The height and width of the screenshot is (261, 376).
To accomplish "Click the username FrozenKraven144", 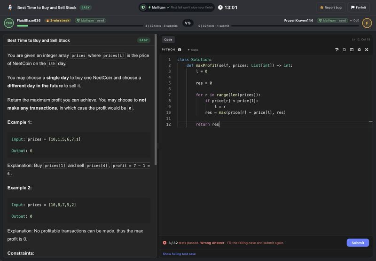I will [x=298, y=20].
